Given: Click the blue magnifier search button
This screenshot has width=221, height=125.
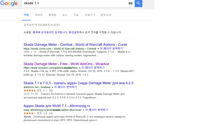Looking at the screenshot, I should 138,3.
